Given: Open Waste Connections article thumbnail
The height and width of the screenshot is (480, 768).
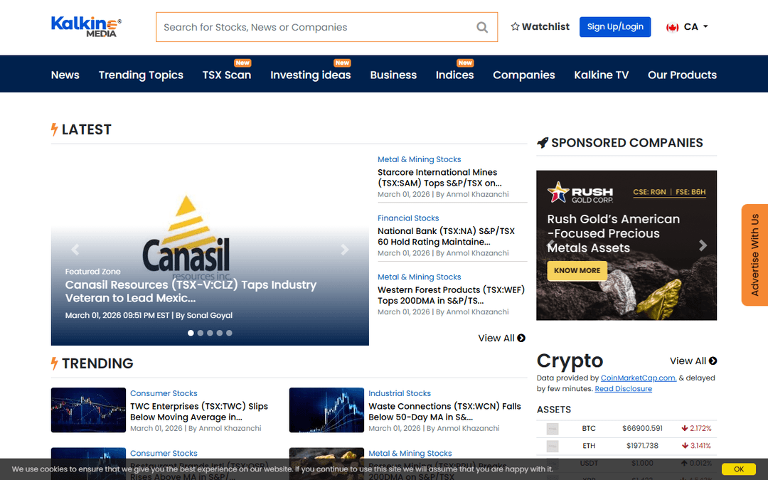Looking at the screenshot, I should tap(326, 410).
